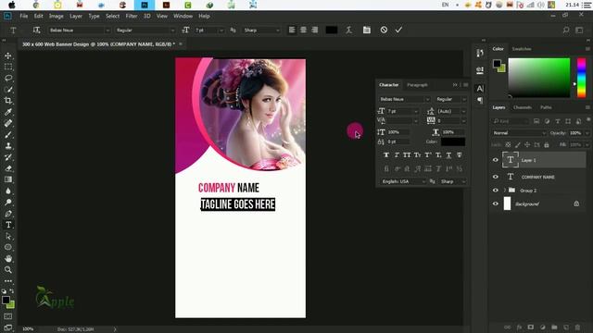Open the Character and Paragraph panel toggle

click(367, 30)
